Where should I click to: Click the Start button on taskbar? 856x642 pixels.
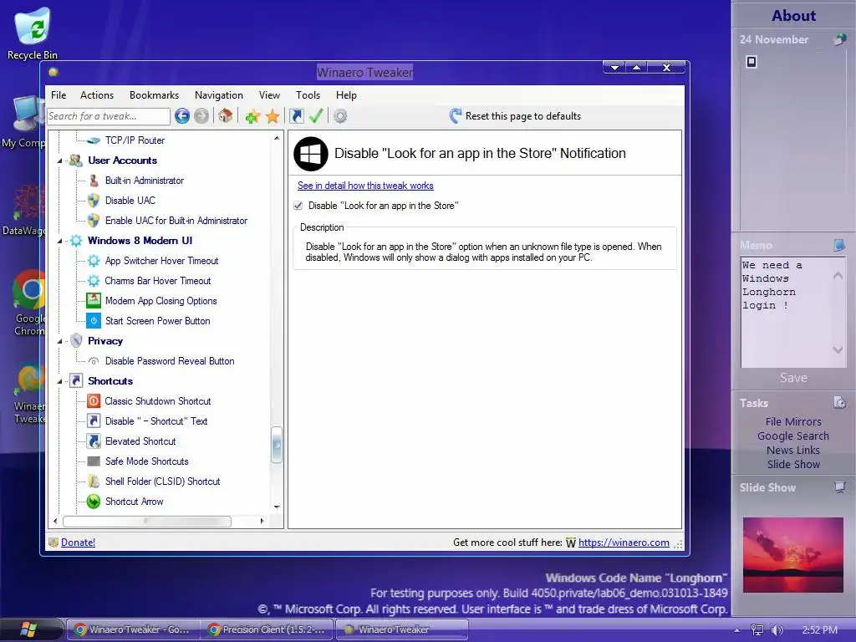tap(28, 629)
